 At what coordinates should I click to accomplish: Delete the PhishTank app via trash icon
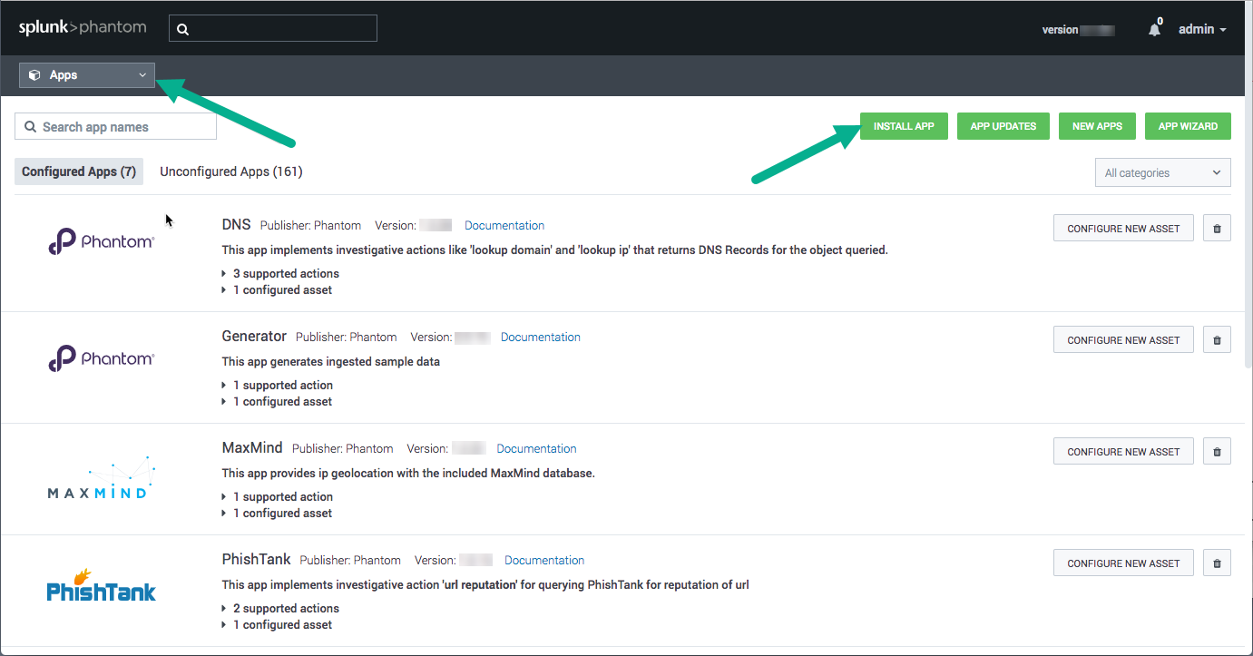[1217, 563]
